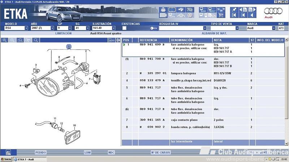The image size is (289, 162).
Task: Go to next page with right-arrow document icon
Action: pyautogui.click(x=252, y=10)
